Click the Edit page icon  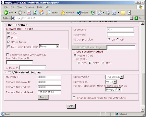(x=114, y=13)
